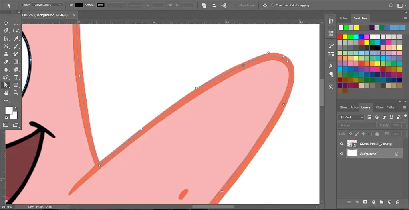The height and width of the screenshot is (210, 409).
Task: Select the Move tool
Action: tap(6, 23)
